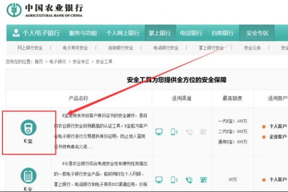This screenshot has height=192, width=288.
Task: Click the K令 token icon
Action: [x=28, y=176]
